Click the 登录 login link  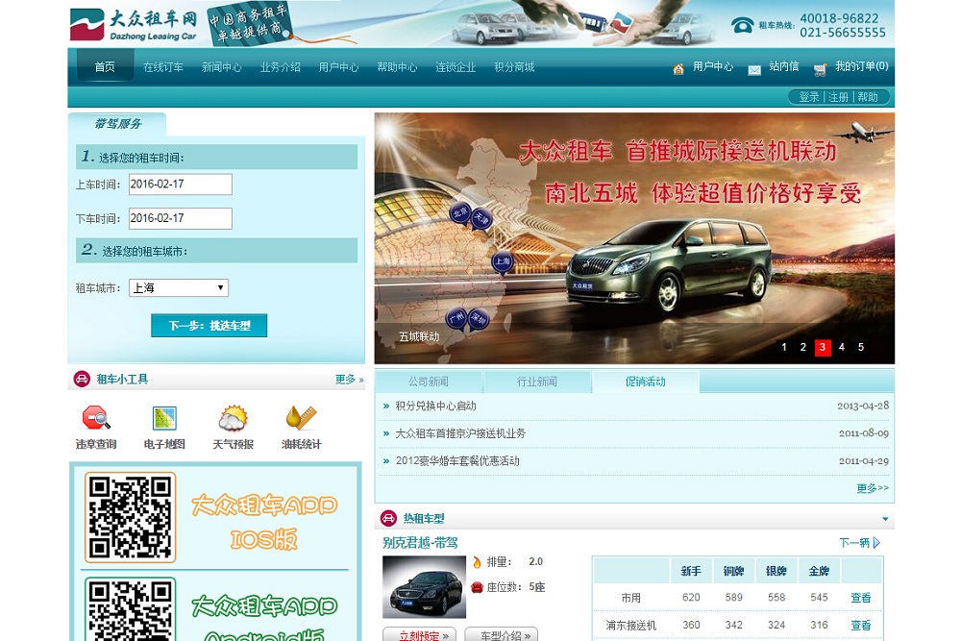808,97
